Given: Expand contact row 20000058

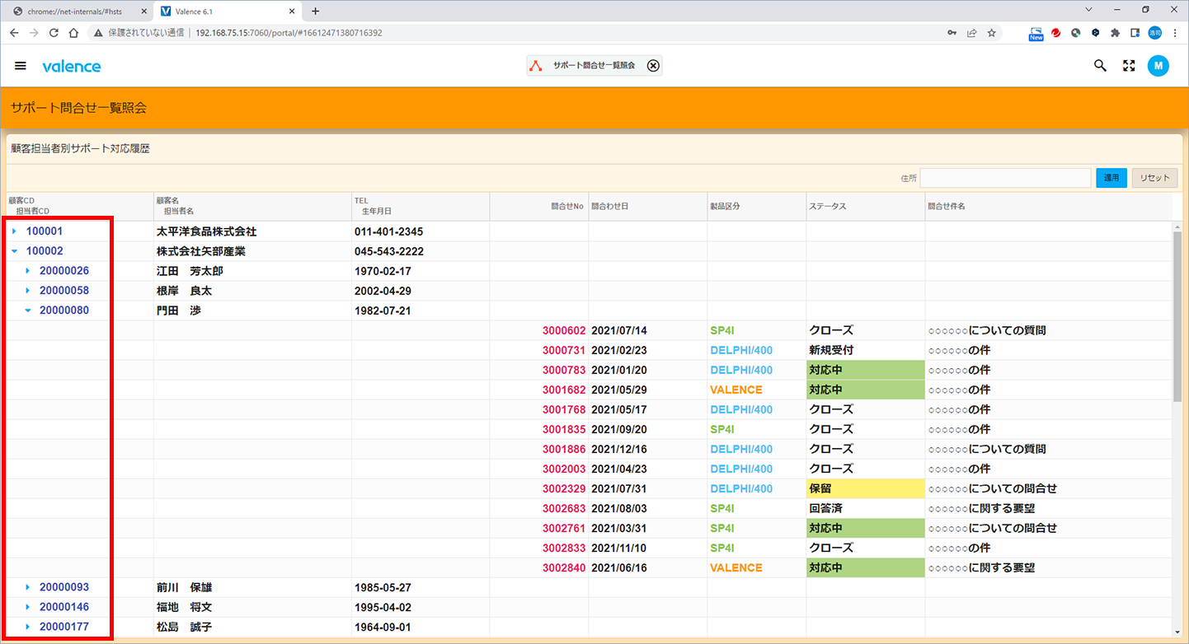Looking at the screenshot, I should 28,291.
